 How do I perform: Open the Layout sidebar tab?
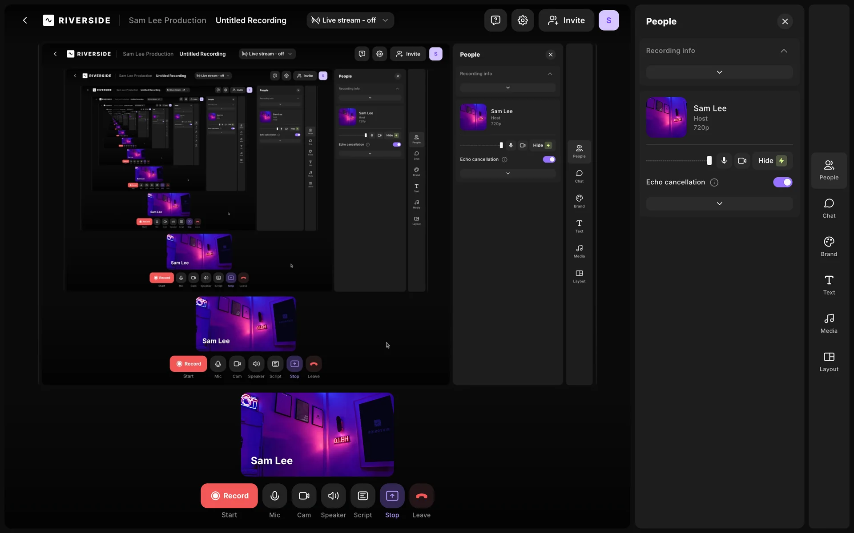pos(829,362)
